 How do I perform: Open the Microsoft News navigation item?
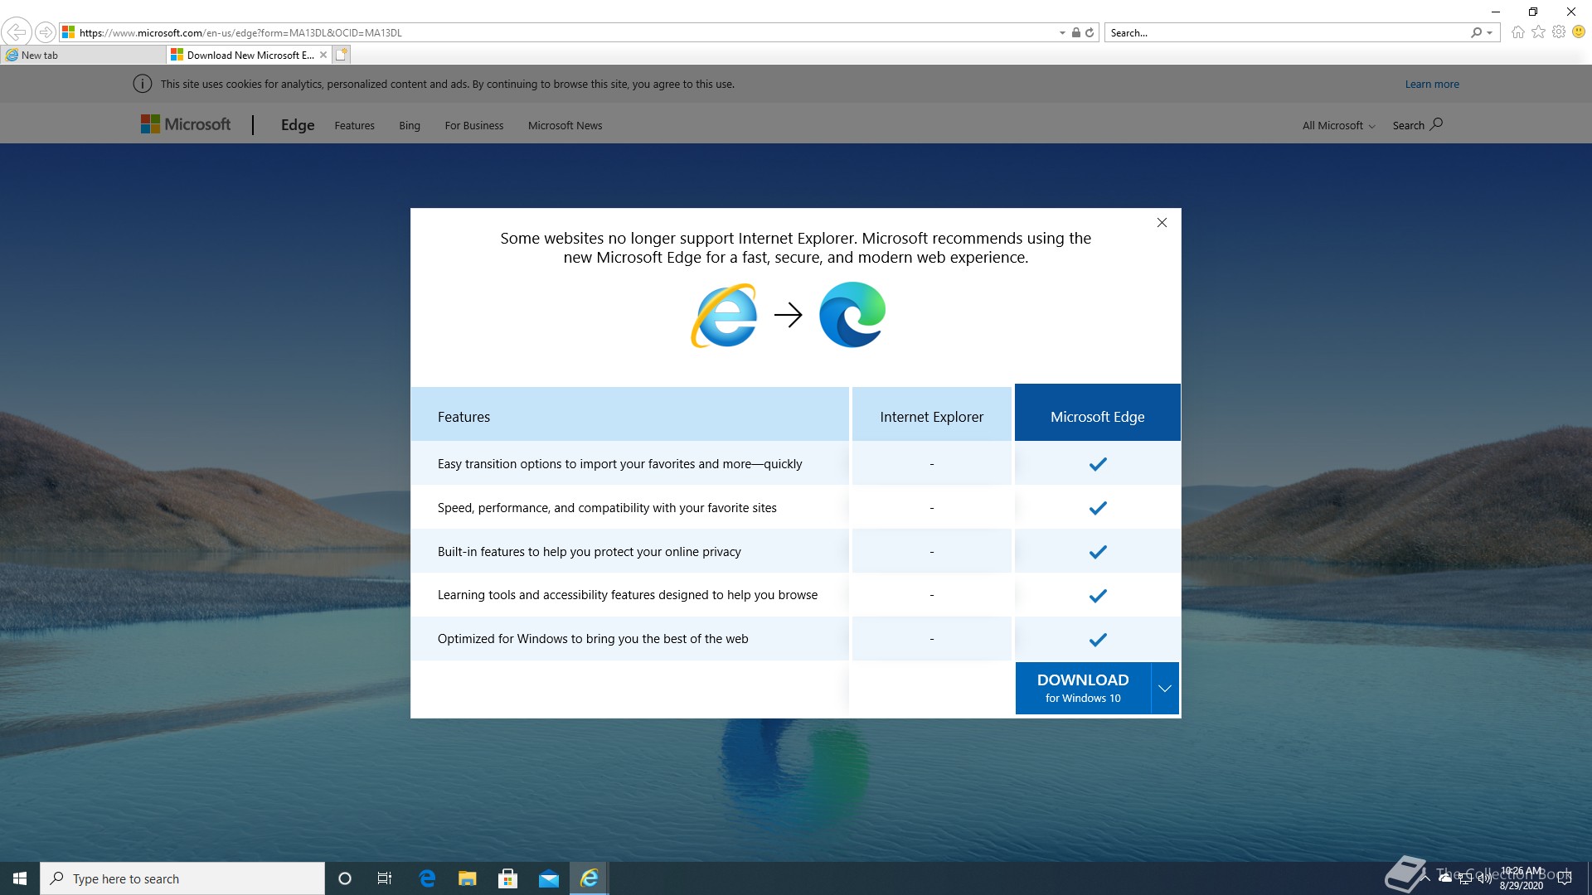point(565,126)
